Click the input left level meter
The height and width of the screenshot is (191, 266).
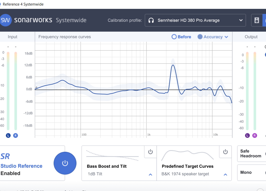(8, 91)
